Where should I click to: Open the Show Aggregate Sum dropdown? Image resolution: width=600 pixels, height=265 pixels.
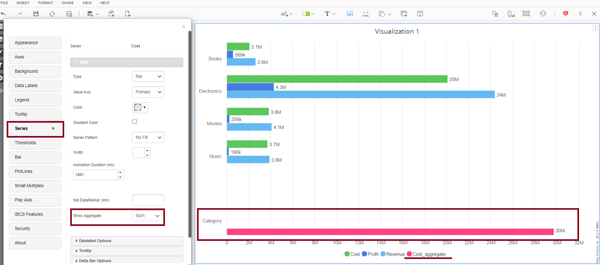[147, 215]
